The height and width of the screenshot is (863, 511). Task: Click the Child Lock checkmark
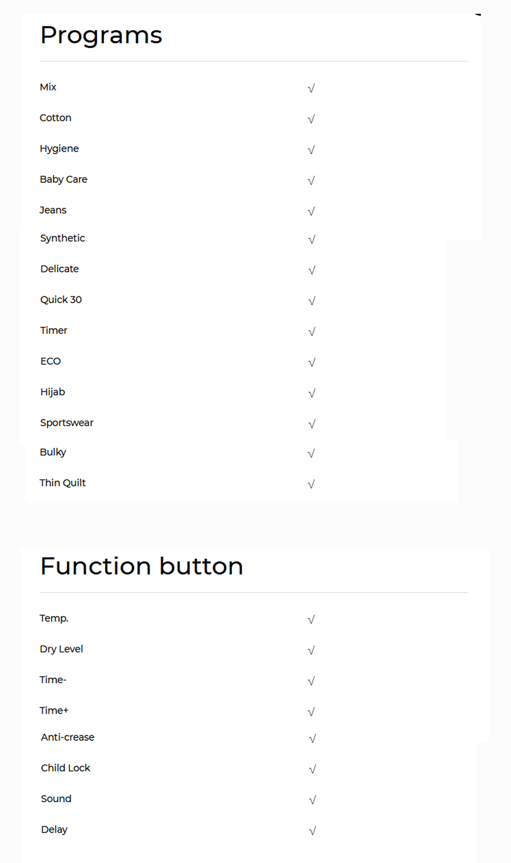tap(313, 769)
